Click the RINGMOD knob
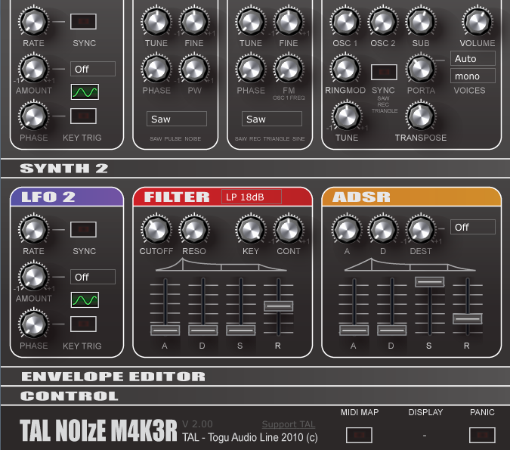This screenshot has height=450, width=510. (345, 69)
